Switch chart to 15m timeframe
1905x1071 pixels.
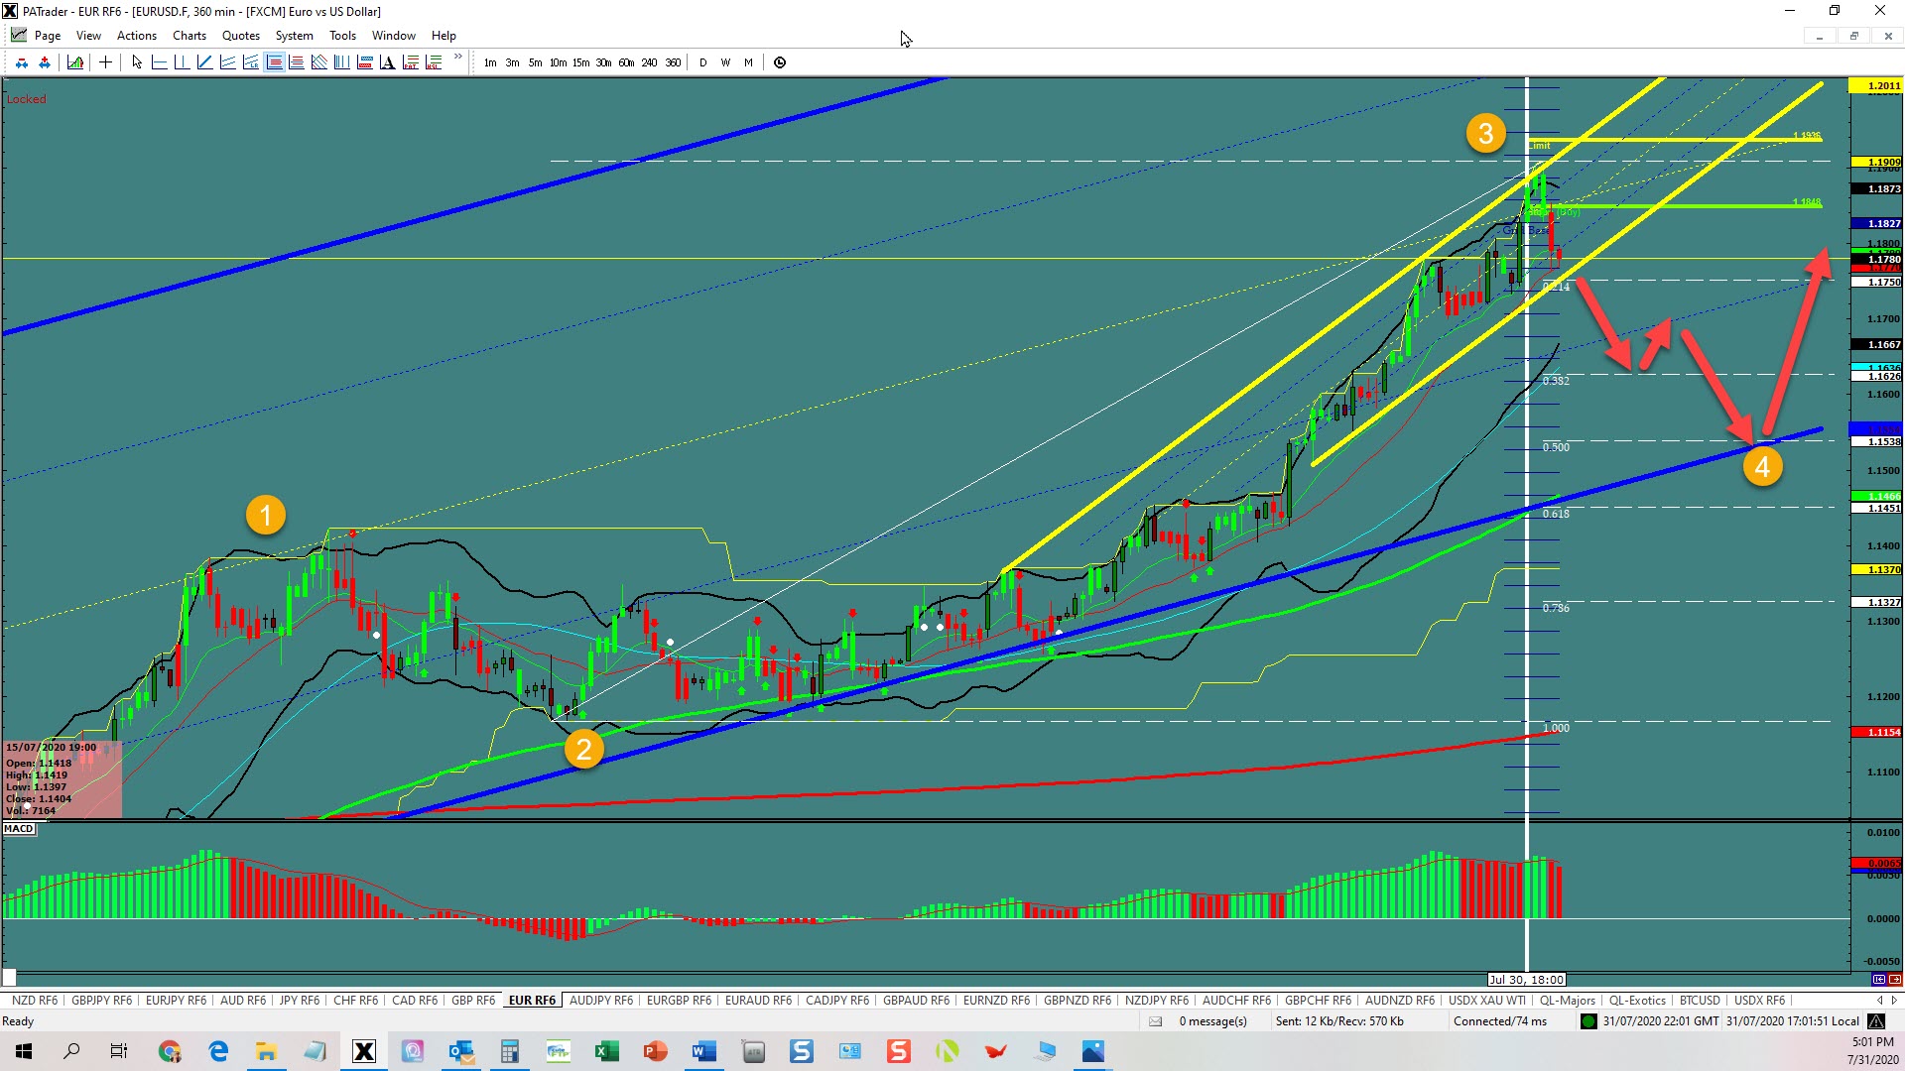point(581,62)
